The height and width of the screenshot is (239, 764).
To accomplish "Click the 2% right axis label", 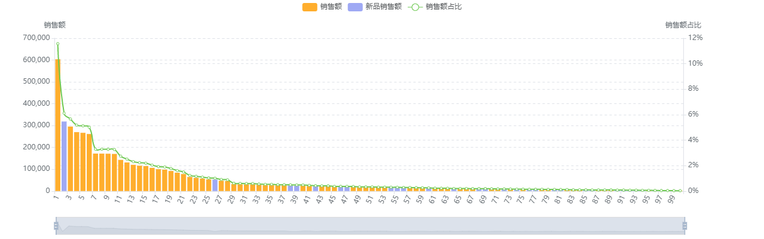I will (x=693, y=166).
